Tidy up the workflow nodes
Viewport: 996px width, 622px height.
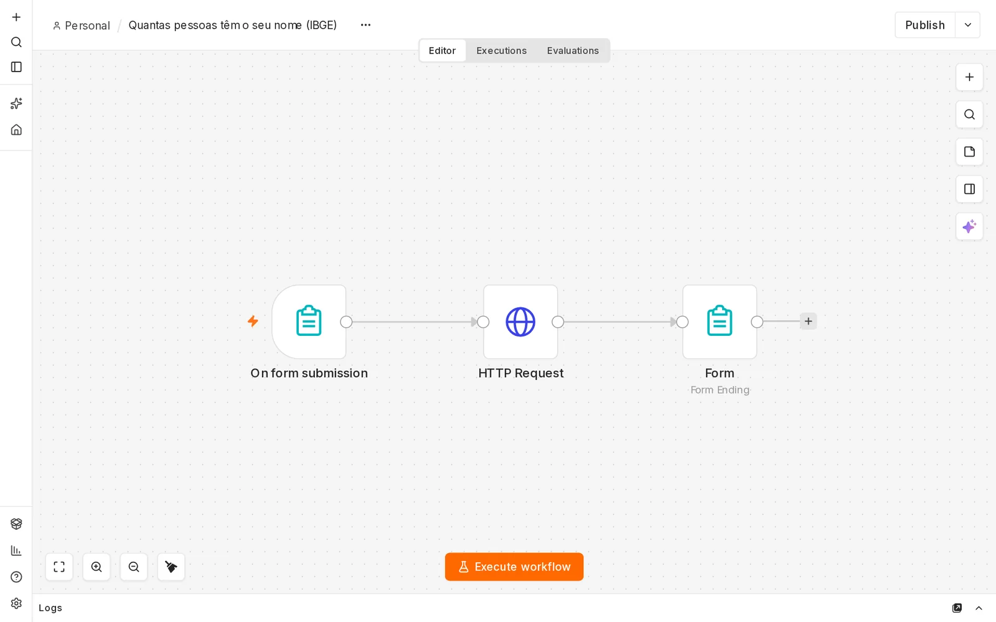tap(171, 567)
